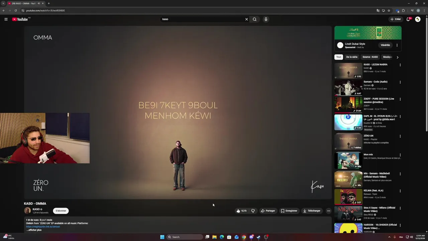The height and width of the screenshot is (241, 428).
Task: Open the browser extensions puzzle icon
Action: pos(403,10)
